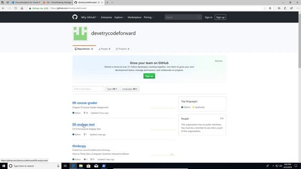Switch to Documentation for Visual Studio tab
Screen dimensions: 301x169
[26, 2]
